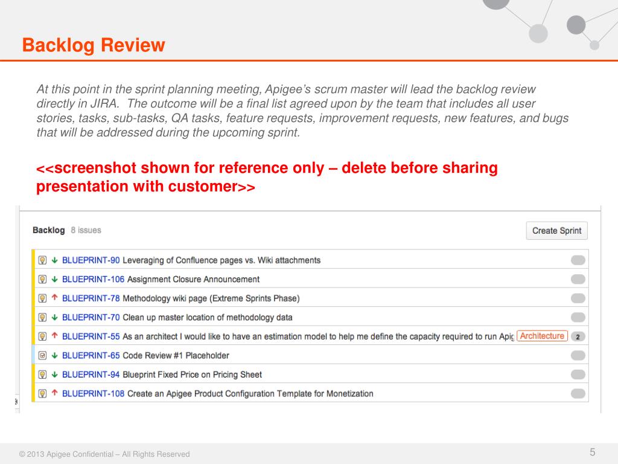Open issue link BLUEPRINT-106
Image resolution: width=618 pixels, height=464 pixels.
tap(93, 279)
